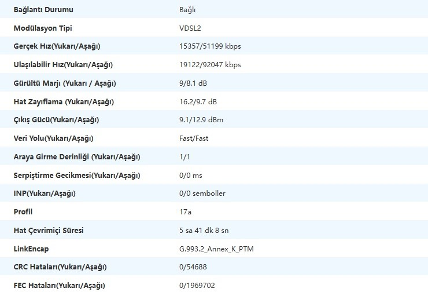428x292 pixels.
Task: Click the 'VDSL2' modulation value
Action: click(x=190, y=28)
